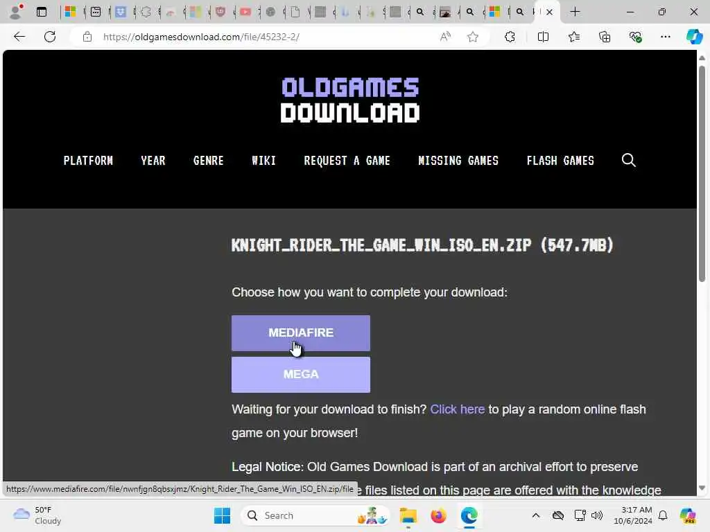Go back using the browser back arrow

click(x=19, y=37)
